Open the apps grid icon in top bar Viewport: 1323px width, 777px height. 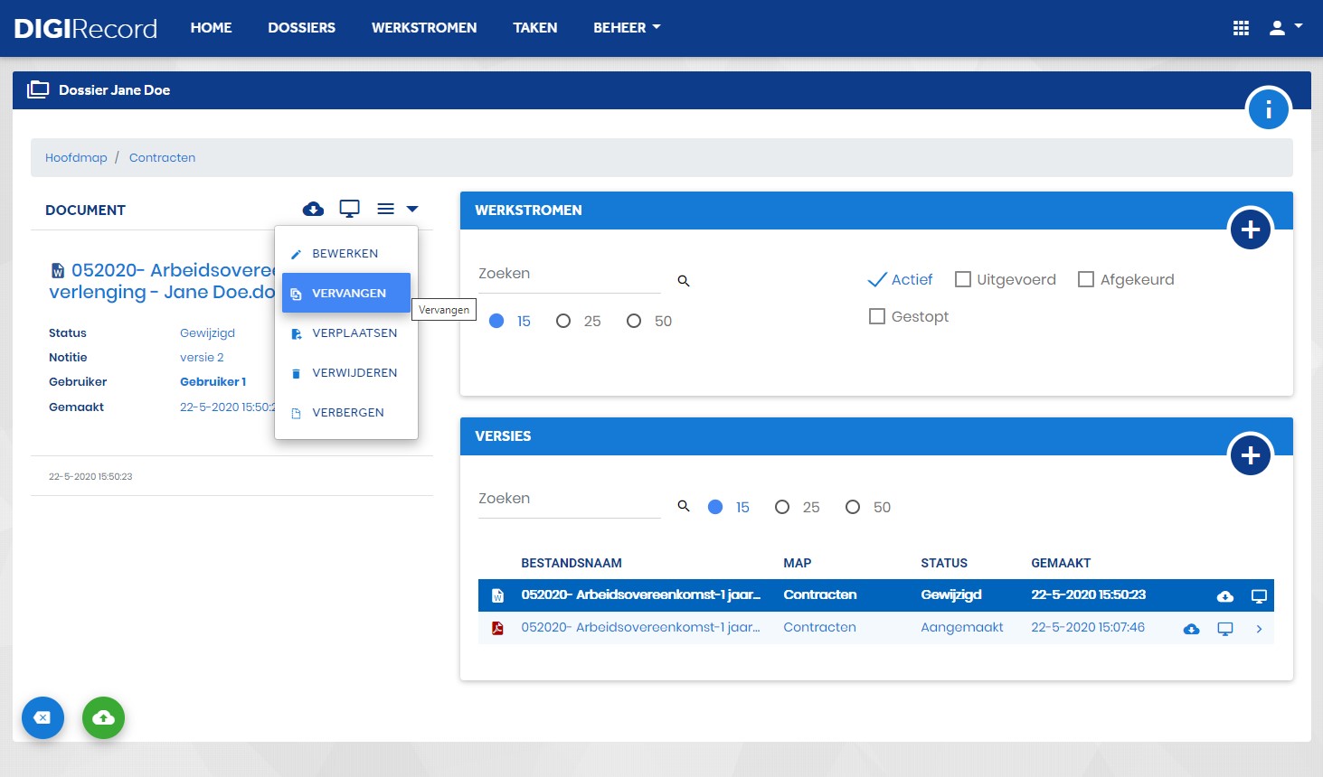[1241, 28]
